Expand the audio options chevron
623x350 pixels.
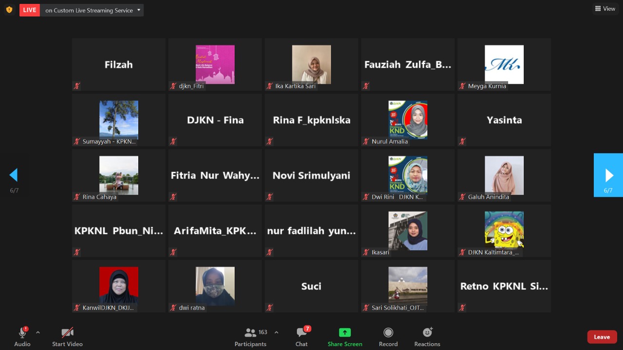tap(38, 332)
